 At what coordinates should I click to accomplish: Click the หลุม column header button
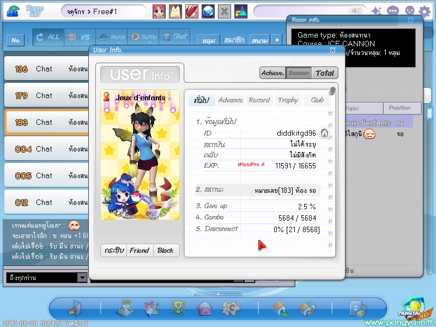click(209, 40)
